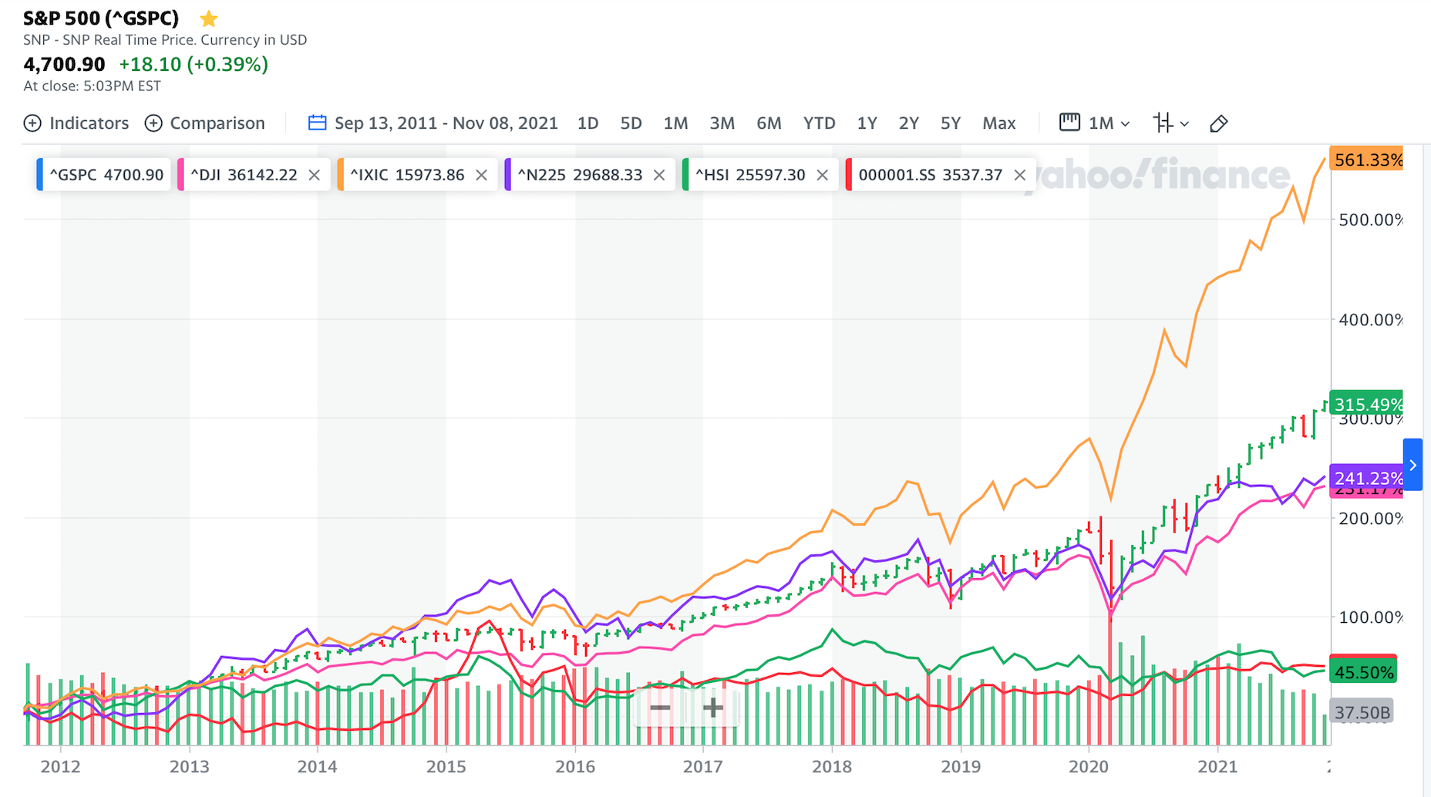Click the green 45.50% axis label
1431x797 pixels.
pos(1363,672)
